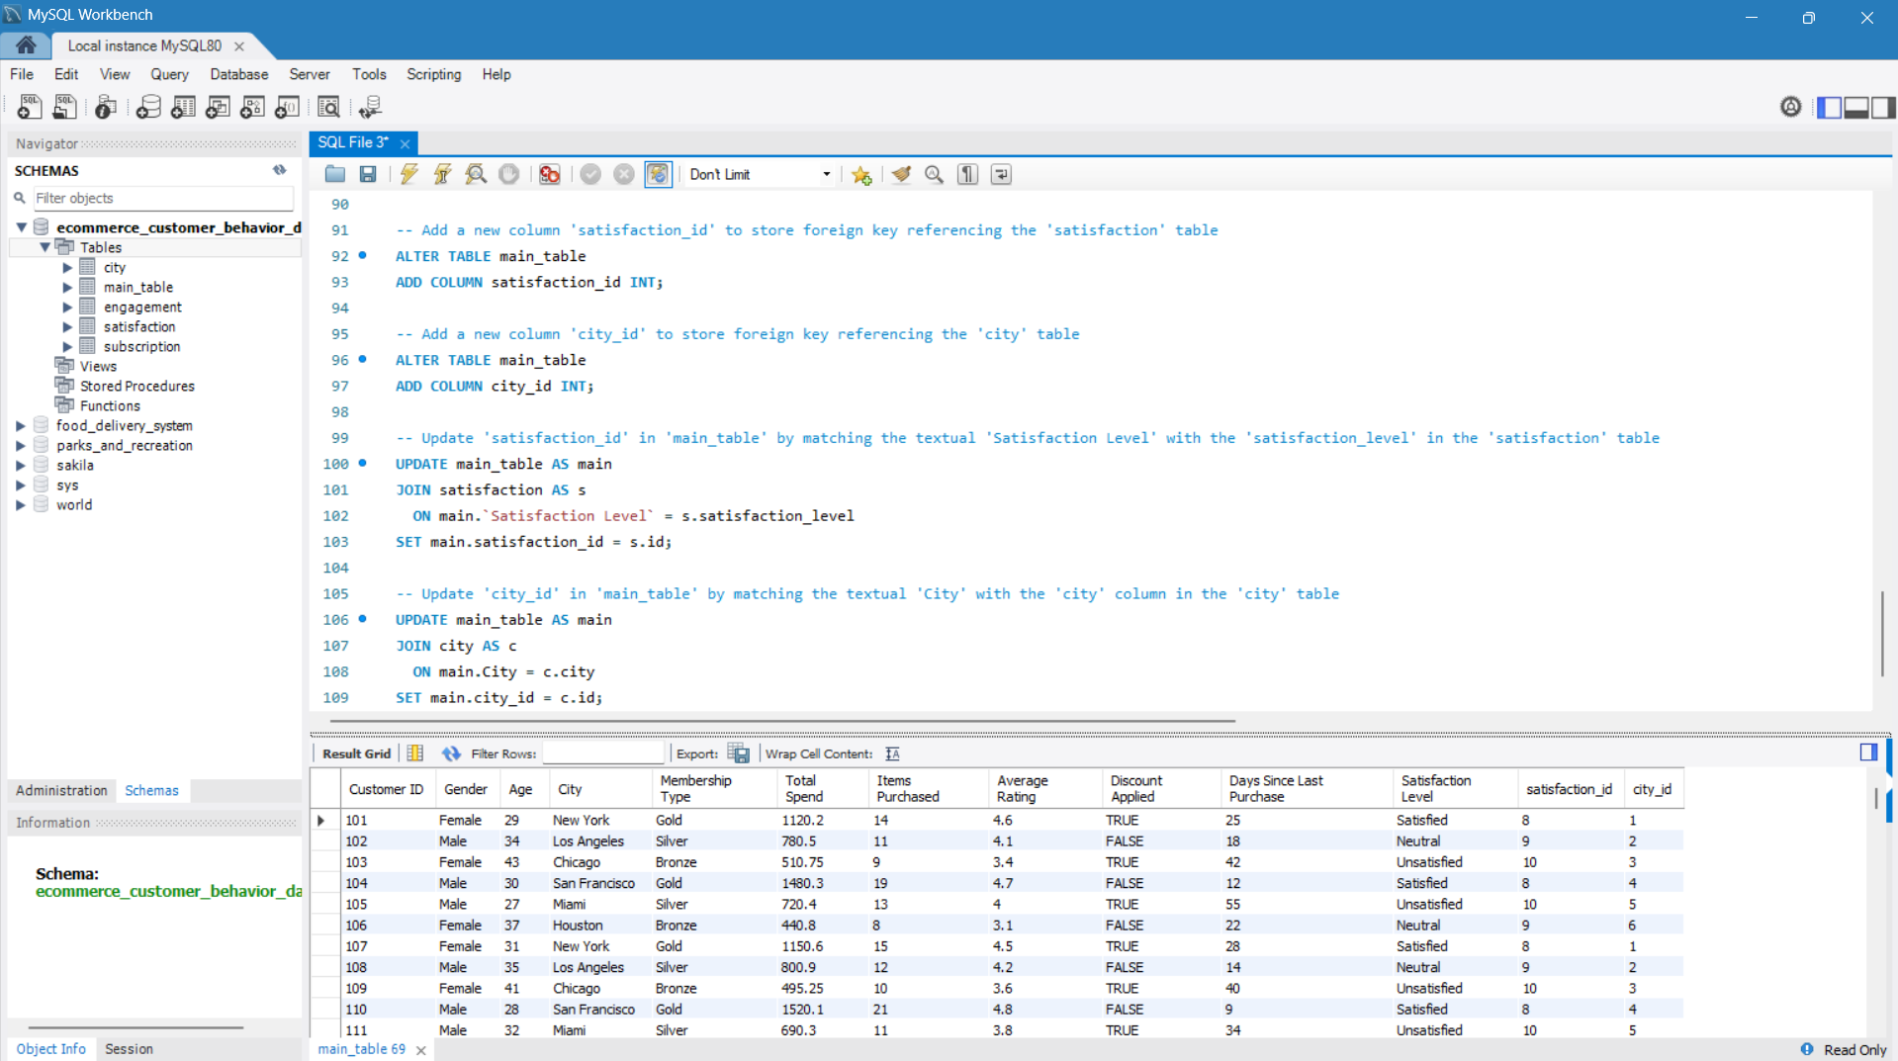
Task: Create a new schema icon
Action: tap(148, 107)
